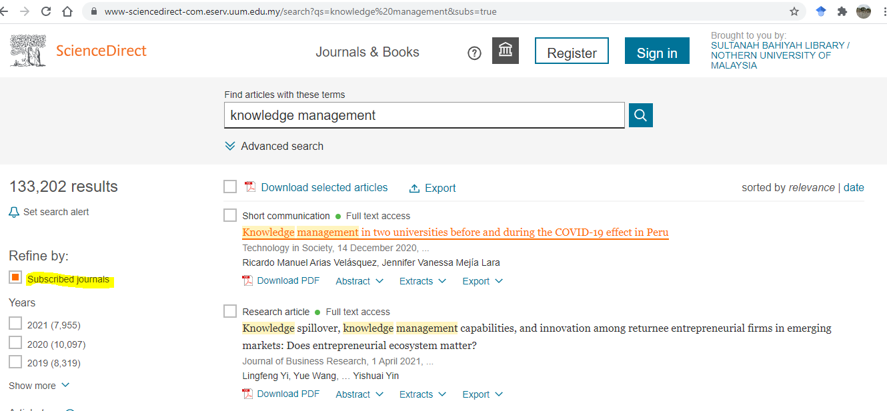Open the extensions puzzle icon
This screenshot has width=887, height=411.
tap(842, 11)
